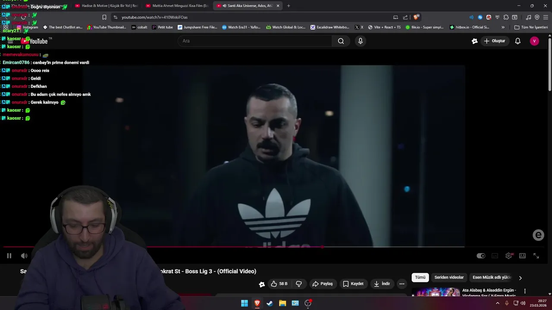
Task: Open the Ata Alabaş & Alaaddin Ergün video thumbnail
Action: (x=436, y=292)
